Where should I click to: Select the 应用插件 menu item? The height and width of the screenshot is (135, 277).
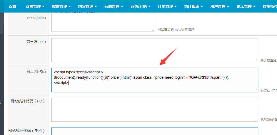coord(270,6)
